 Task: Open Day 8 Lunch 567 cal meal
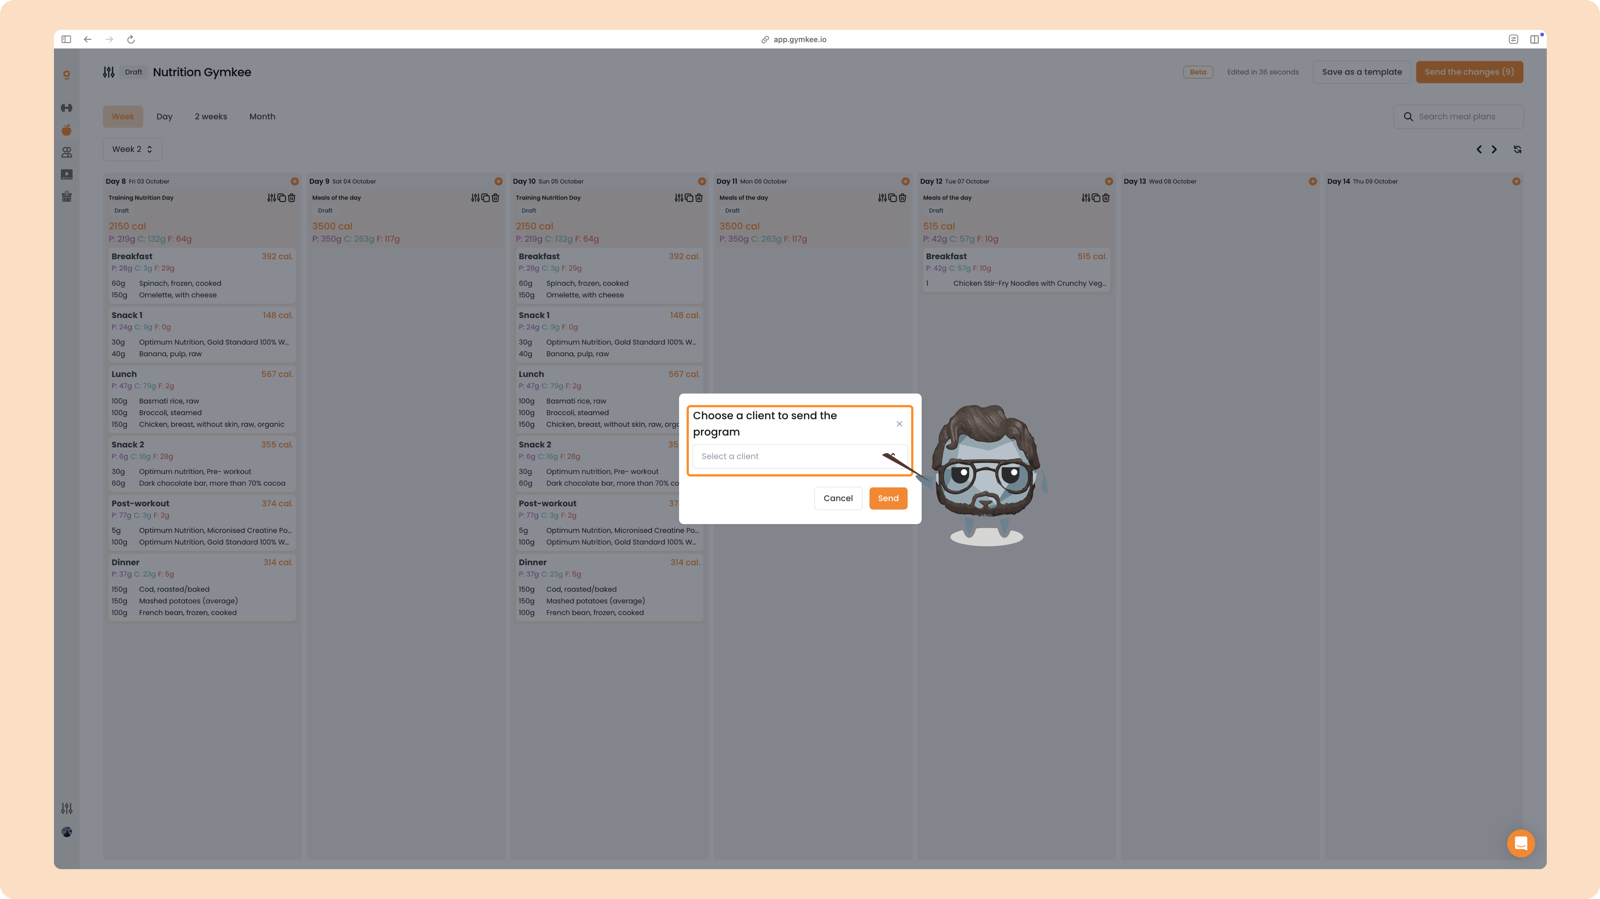click(202, 399)
